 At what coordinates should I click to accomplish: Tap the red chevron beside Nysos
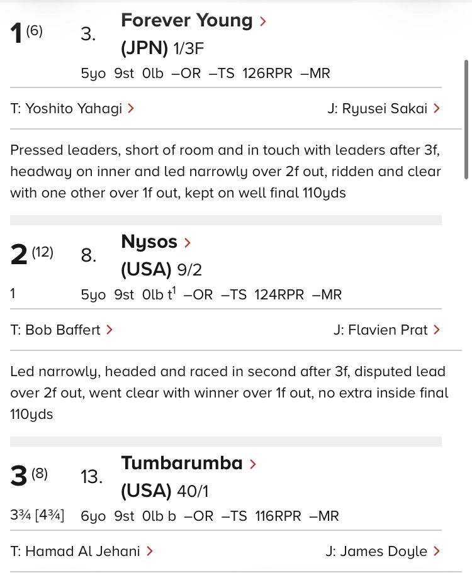[187, 242]
